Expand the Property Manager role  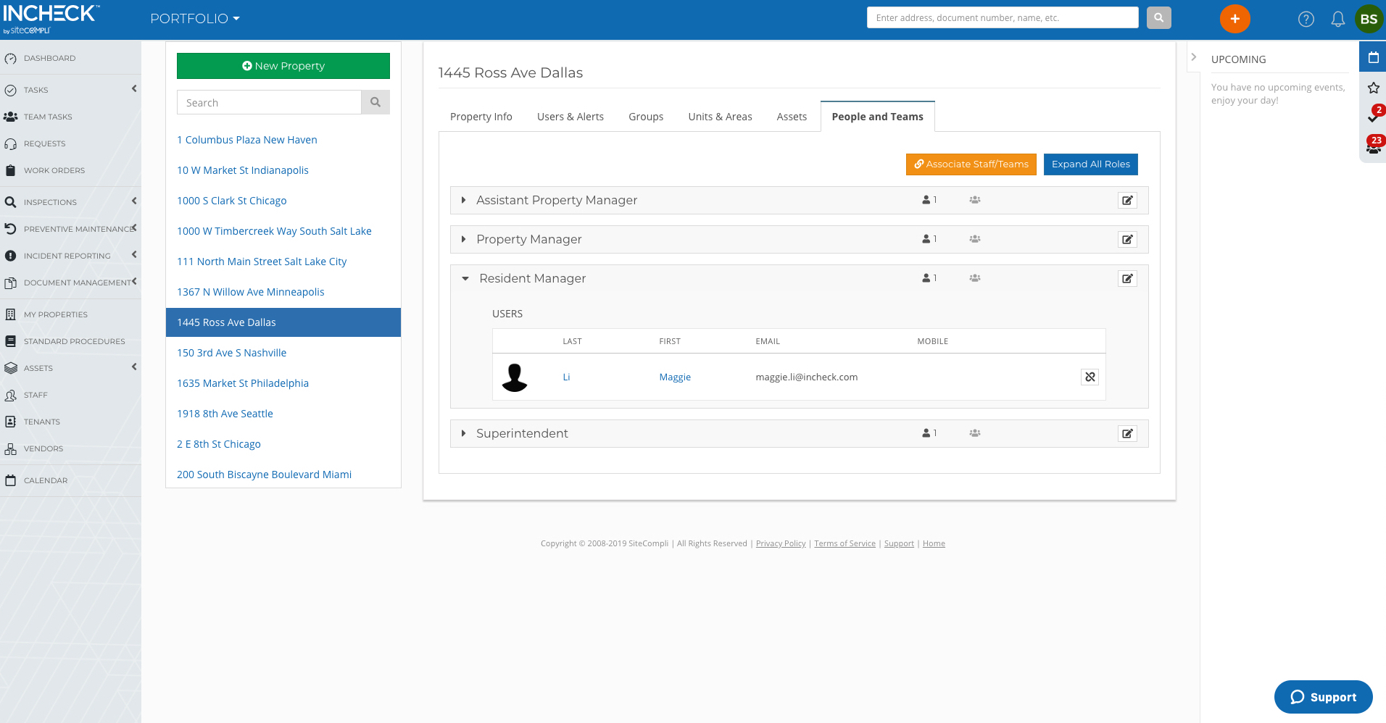pyautogui.click(x=464, y=240)
